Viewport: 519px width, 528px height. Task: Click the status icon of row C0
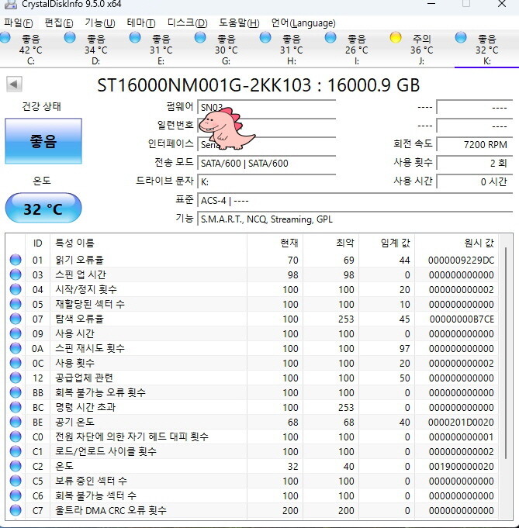click(x=16, y=437)
